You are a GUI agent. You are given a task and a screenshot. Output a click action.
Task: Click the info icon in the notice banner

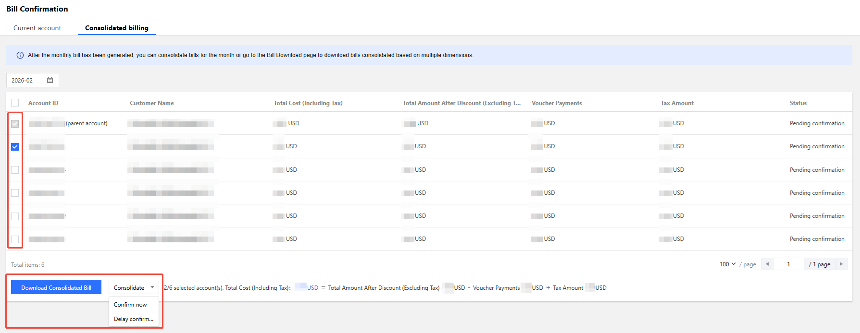(20, 55)
